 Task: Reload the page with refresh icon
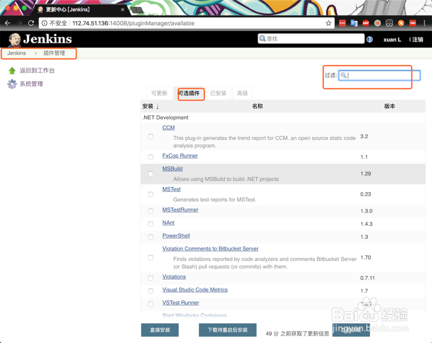click(31, 23)
